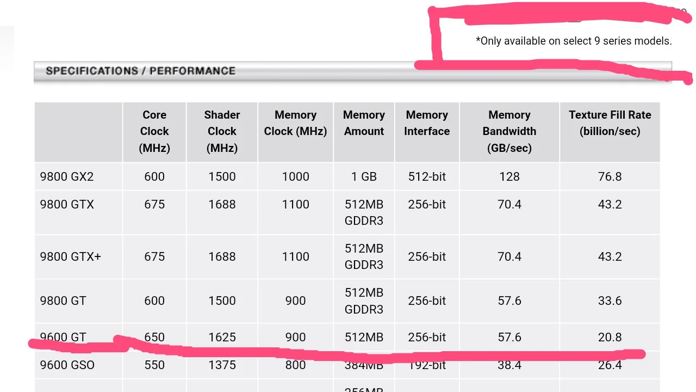This screenshot has width=696, height=392.
Task: Click shader clock 1375 in the 9600 GSO row
Action: [x=222, y=365]
